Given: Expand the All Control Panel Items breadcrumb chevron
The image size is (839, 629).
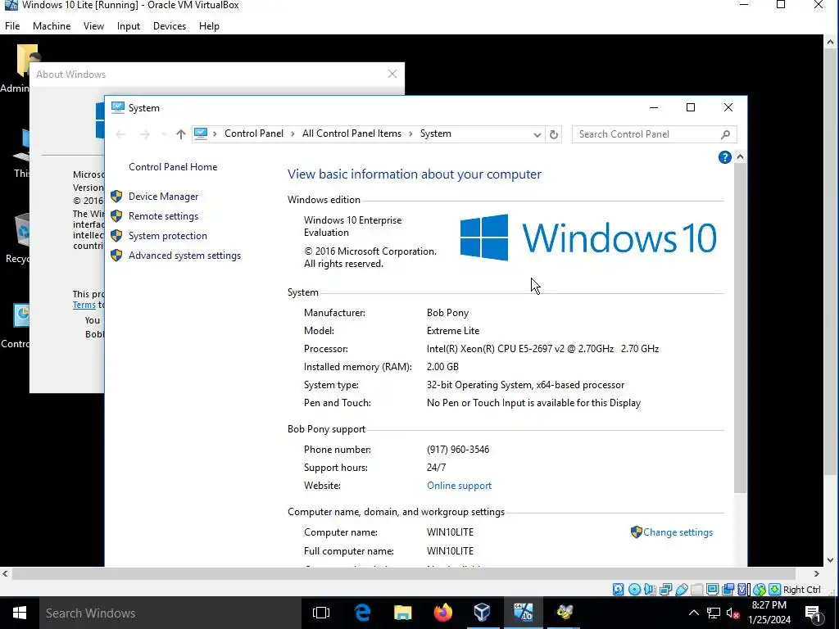Looking at the screenshot, I should tap(411, 133).
